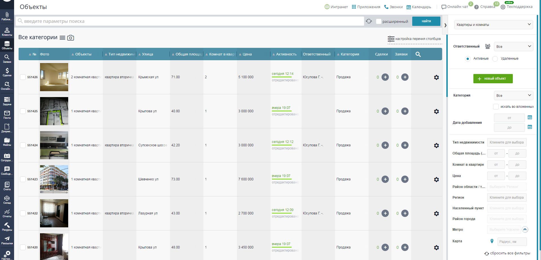Click the Цена 'от' input field
The height and width of the screenshot is (260, 541).
coord(496,176)
